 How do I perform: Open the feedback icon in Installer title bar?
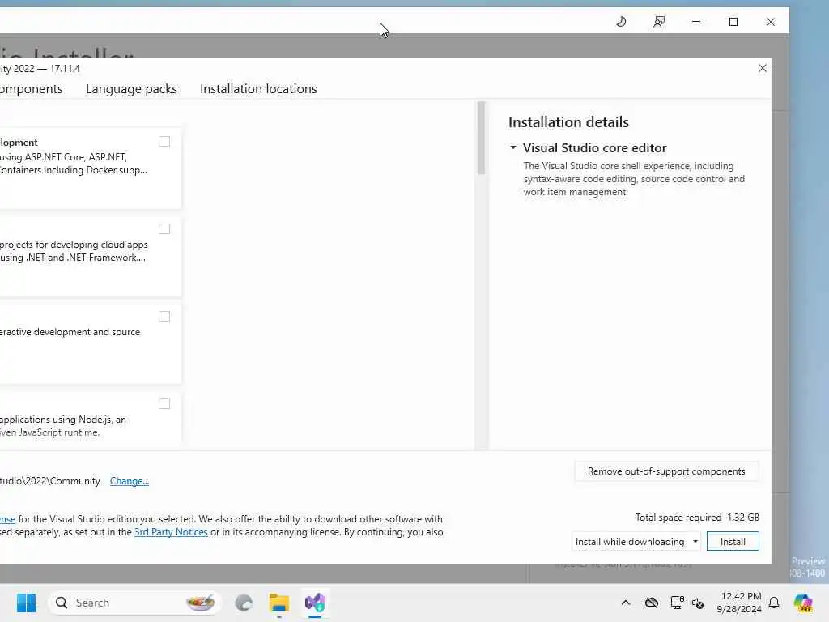[659, 22]
